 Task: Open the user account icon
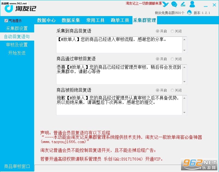click(192, 4)
